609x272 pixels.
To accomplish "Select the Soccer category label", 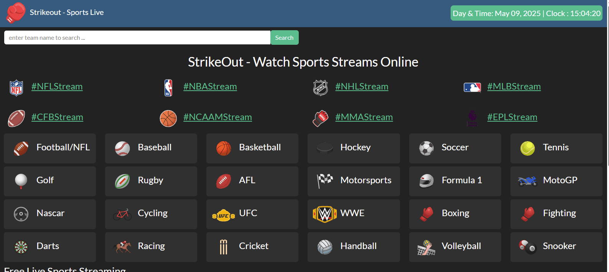I will tap(455, 147).
